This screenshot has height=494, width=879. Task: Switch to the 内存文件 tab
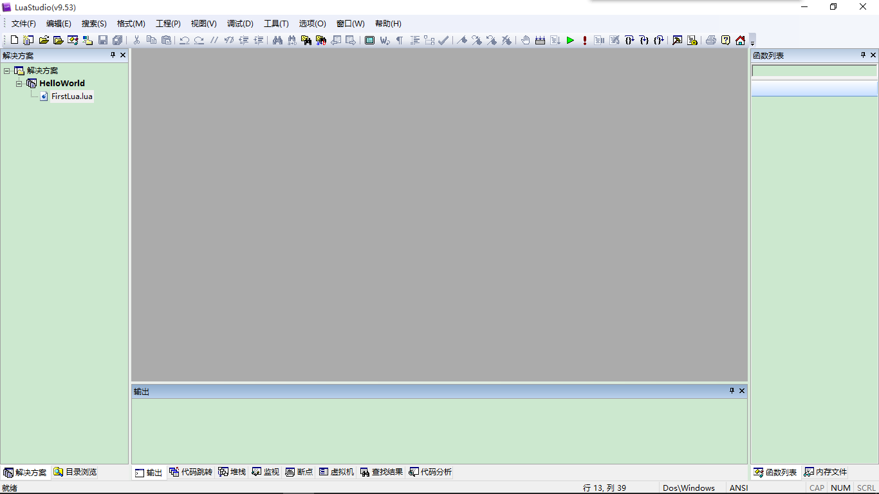826,472
